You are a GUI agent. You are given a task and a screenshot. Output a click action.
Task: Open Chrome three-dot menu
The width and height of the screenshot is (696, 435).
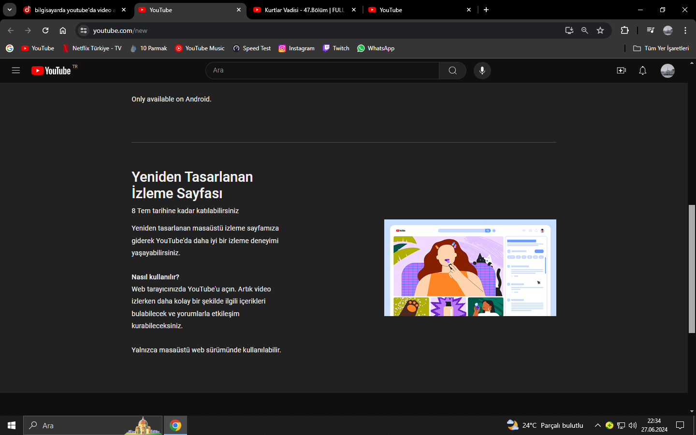685,30
